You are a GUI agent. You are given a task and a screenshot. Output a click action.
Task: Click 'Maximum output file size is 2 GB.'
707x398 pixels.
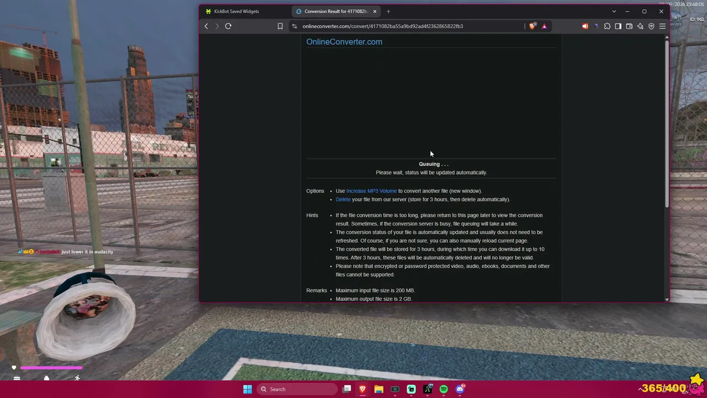[374, 299]
